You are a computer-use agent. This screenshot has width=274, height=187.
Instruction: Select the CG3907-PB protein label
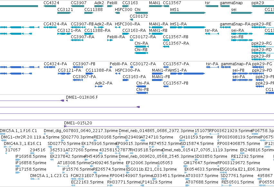point(84,64)
